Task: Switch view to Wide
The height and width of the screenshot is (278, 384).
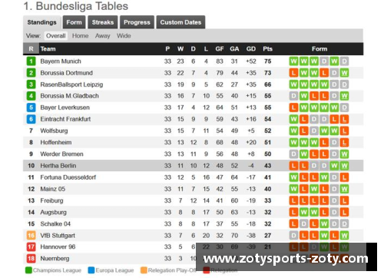Action: click(124, 36)
